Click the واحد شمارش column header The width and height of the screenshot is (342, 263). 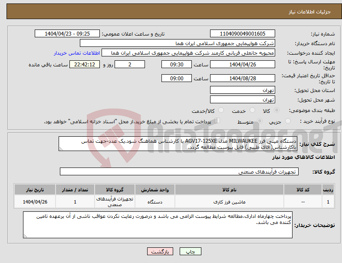(155, 190)
